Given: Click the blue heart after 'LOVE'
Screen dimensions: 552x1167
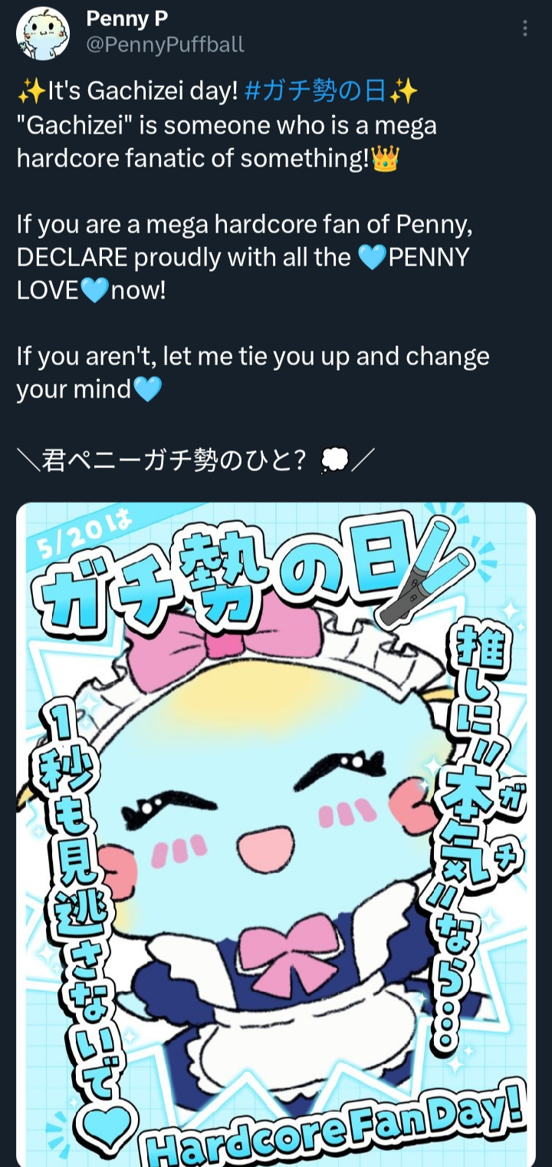Looking at the screenshot, I should [97, 292].
